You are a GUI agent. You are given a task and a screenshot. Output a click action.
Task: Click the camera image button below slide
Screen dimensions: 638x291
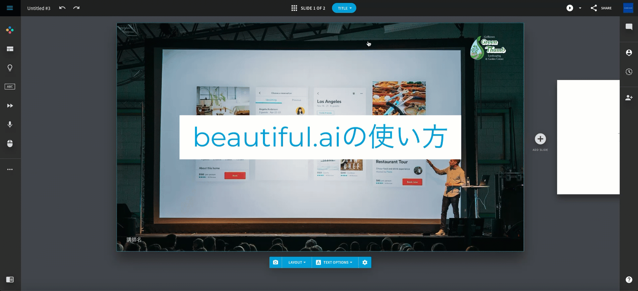tap(275, 262)
